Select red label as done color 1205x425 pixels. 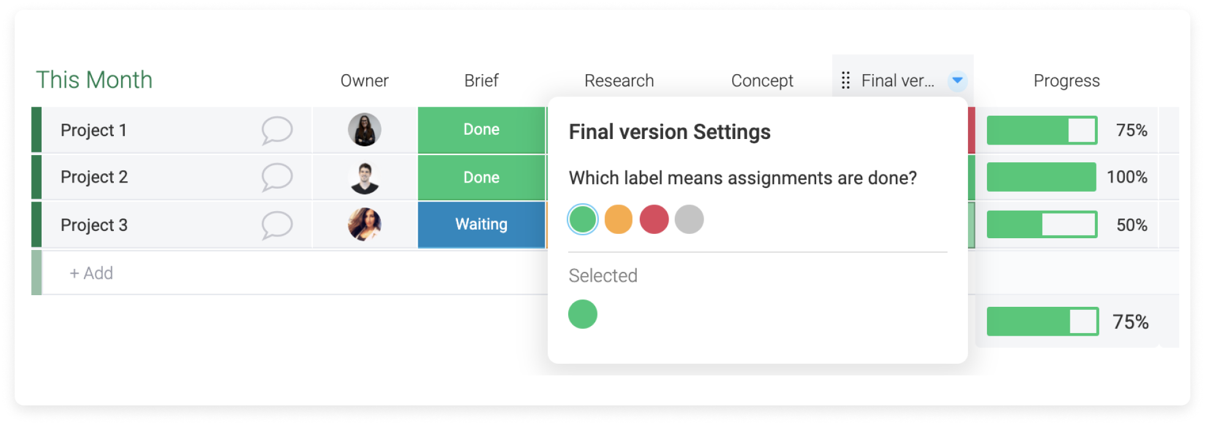point(654,219)
